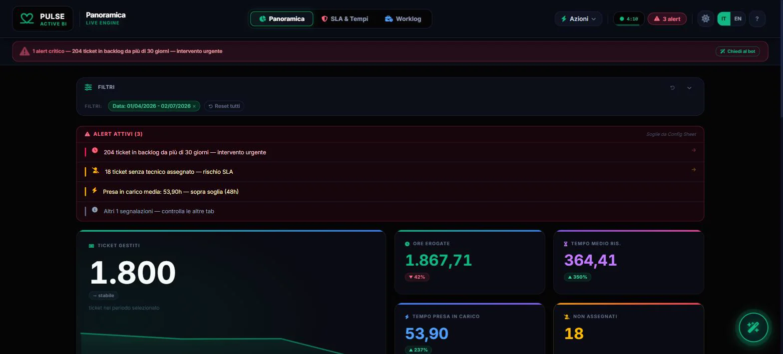Click the 364,41 tempo medio value
Viewport: 783px width, 354px height.
pyautogui.click(x=590, y=260)
